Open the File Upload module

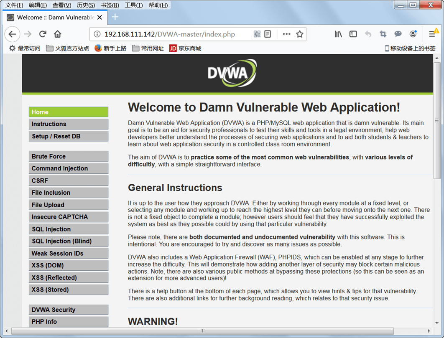click(x=69, y=205)
